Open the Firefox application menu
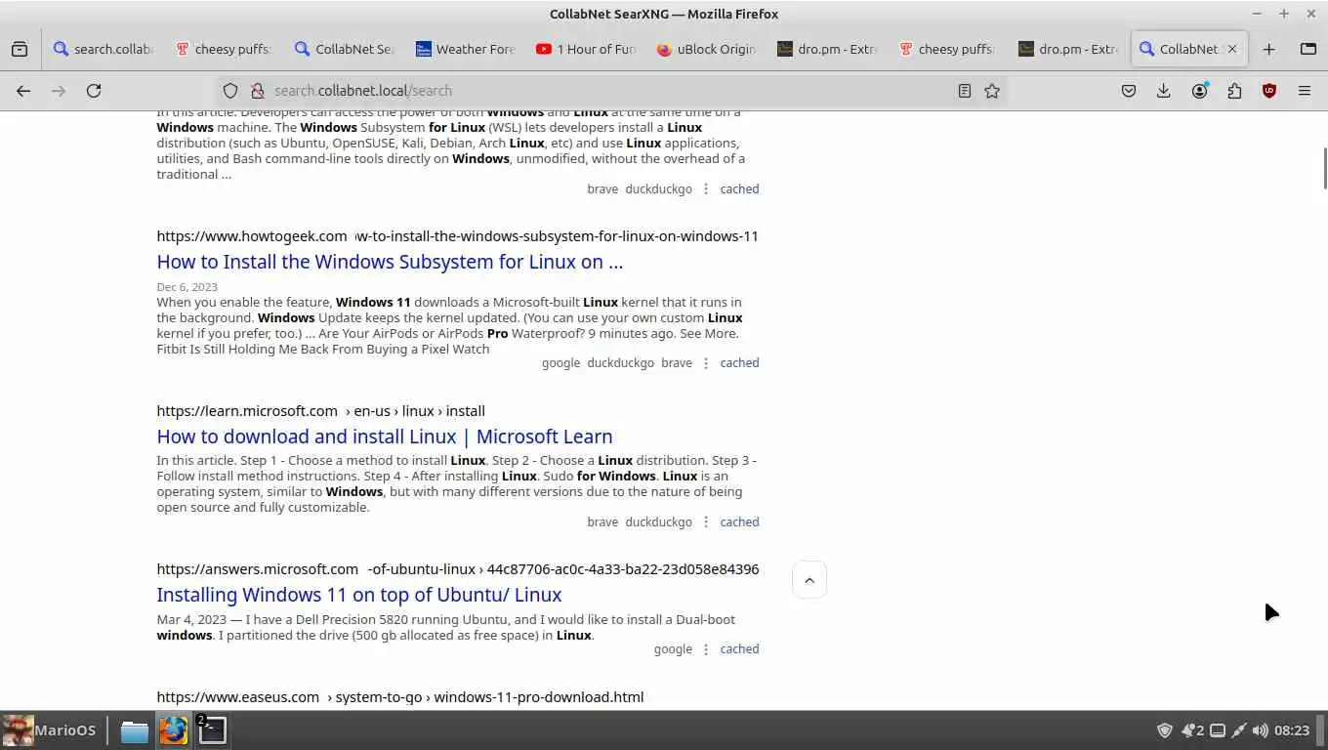Viewport: 1328px width, 750px height. point(1305,91)
